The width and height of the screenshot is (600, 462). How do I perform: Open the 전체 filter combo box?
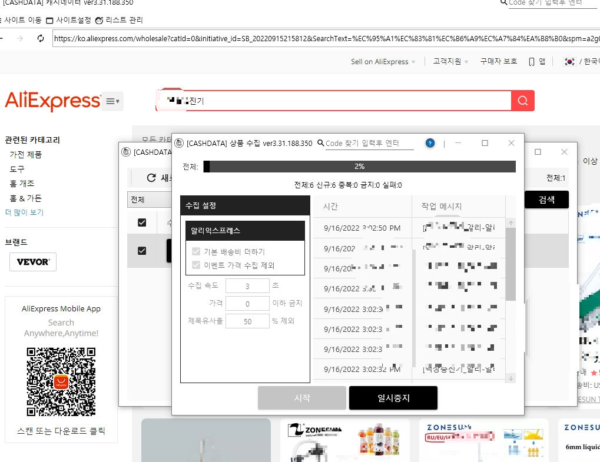point(149,200)
